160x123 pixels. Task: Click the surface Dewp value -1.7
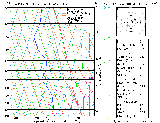point(143,60)
